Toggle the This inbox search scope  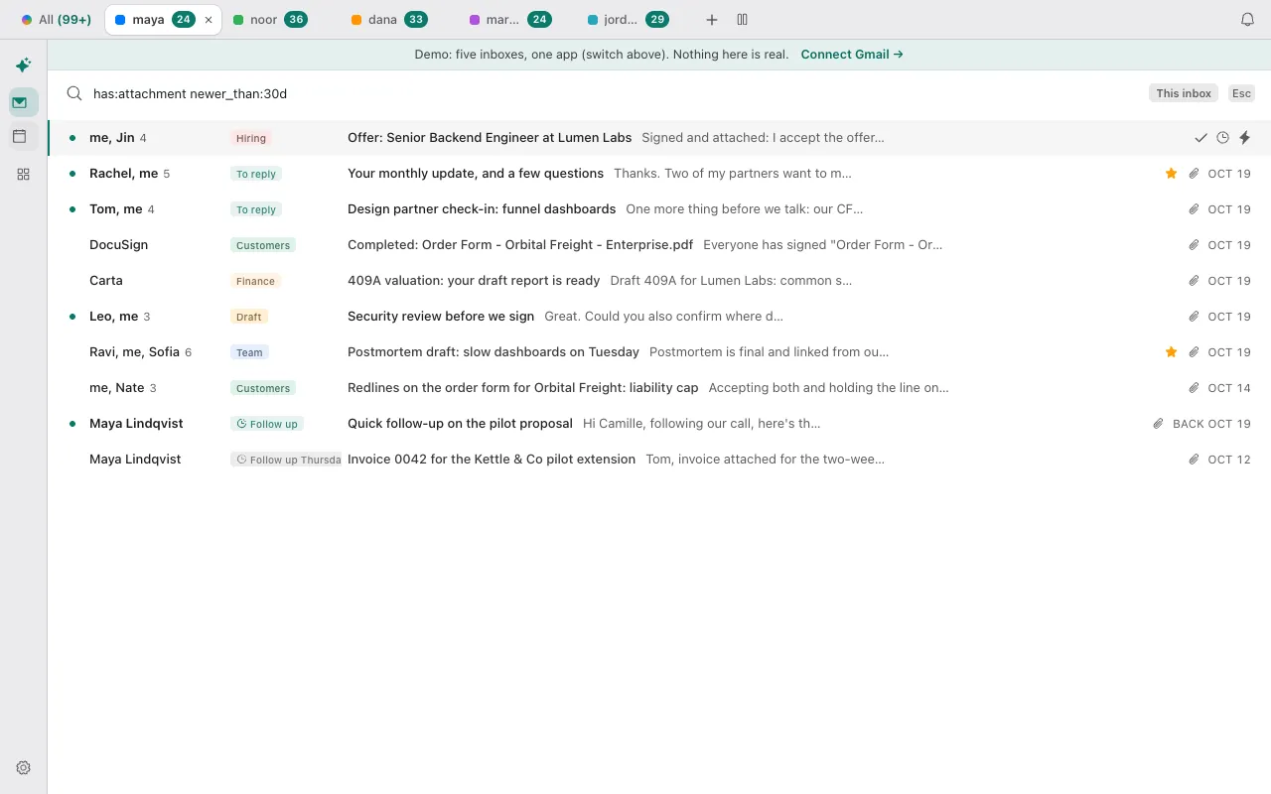pyautogui.click(x=1184, y=93)
